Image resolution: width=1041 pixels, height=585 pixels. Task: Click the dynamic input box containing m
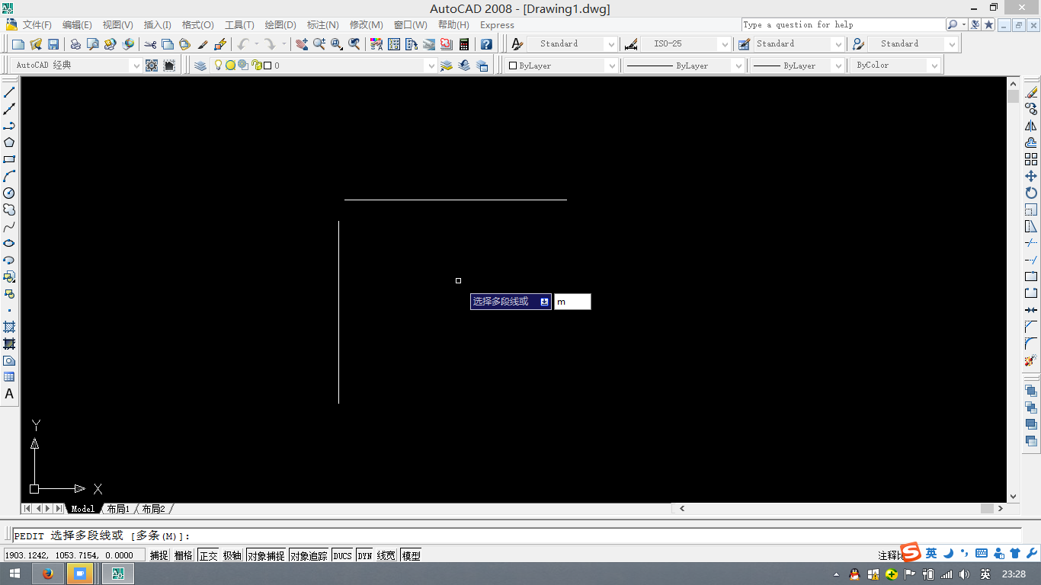pyautogui.click(x=572, y=302)
